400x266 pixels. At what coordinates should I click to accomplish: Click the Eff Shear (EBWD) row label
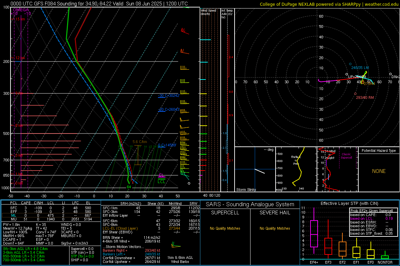point(118,232)
